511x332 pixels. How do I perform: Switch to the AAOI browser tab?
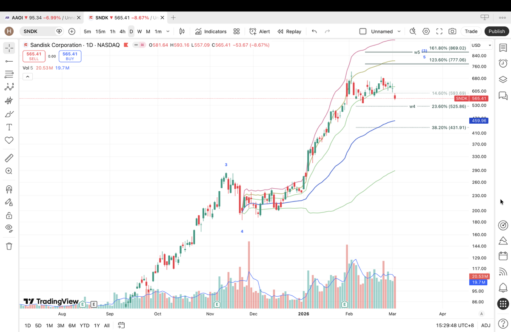coord(40,18)
